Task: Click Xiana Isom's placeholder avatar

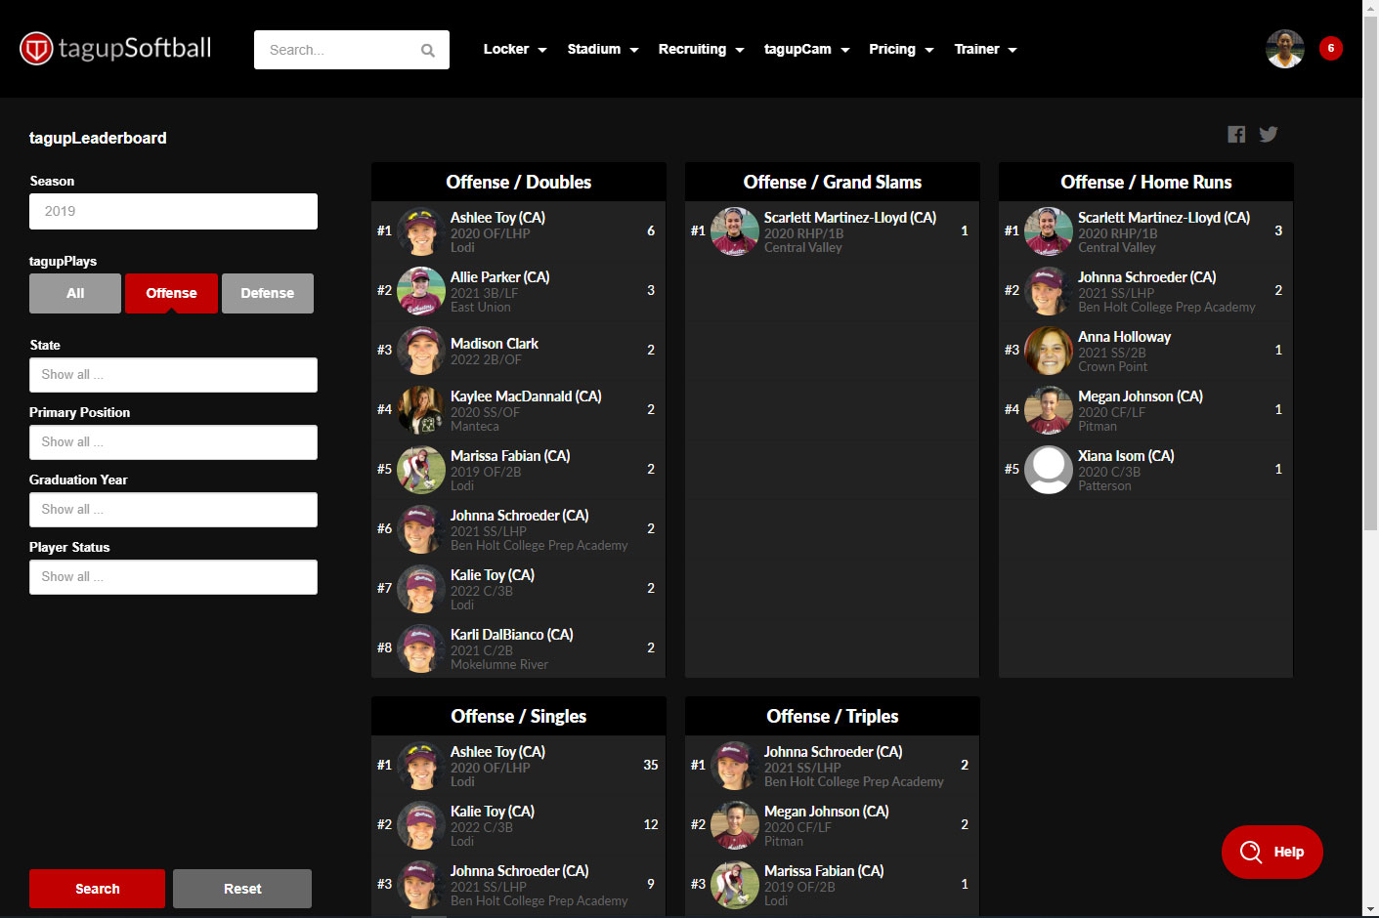Action: point(1048,470)
